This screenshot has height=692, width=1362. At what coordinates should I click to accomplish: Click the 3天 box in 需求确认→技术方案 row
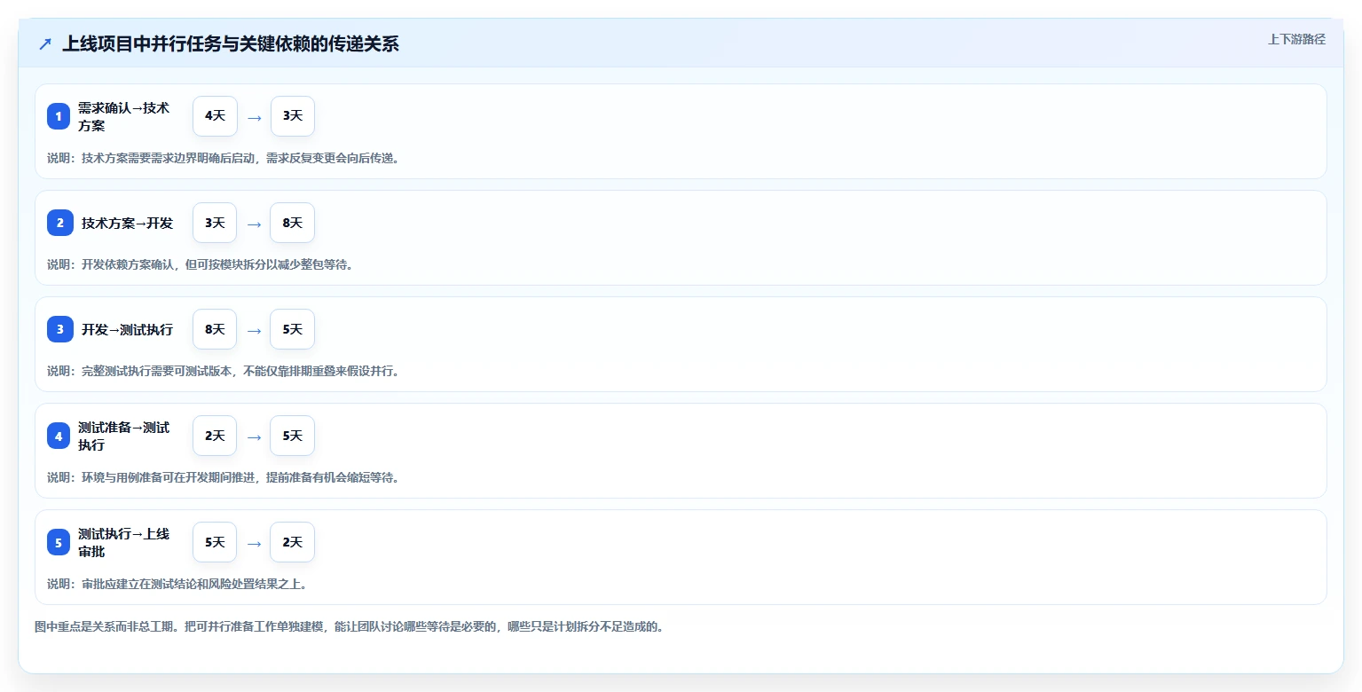(x=293, y=116)
